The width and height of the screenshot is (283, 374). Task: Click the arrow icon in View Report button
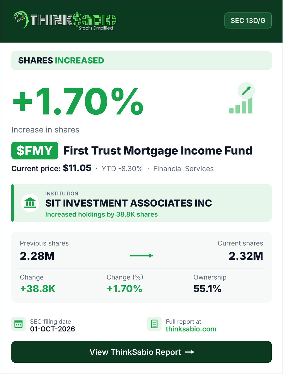coord(190,352)
